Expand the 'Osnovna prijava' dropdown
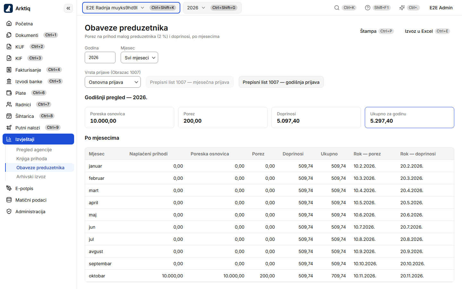The image size is (462, 289). tap(113, 82)
